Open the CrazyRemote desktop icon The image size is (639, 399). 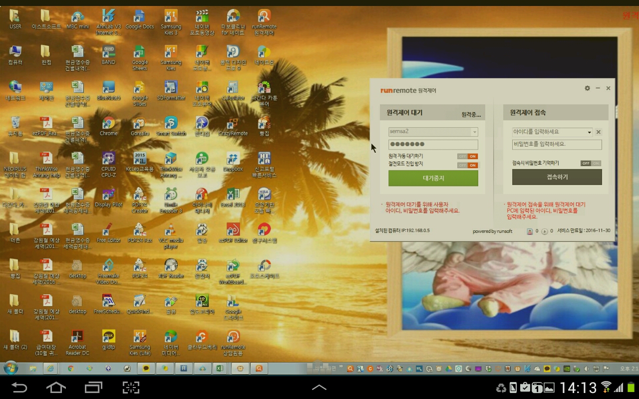tap(233, 123)
